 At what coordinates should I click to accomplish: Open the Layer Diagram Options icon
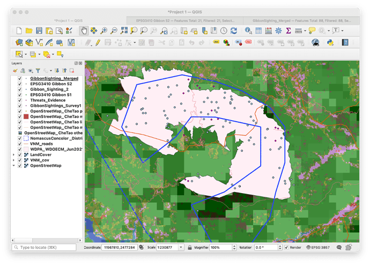226,43
